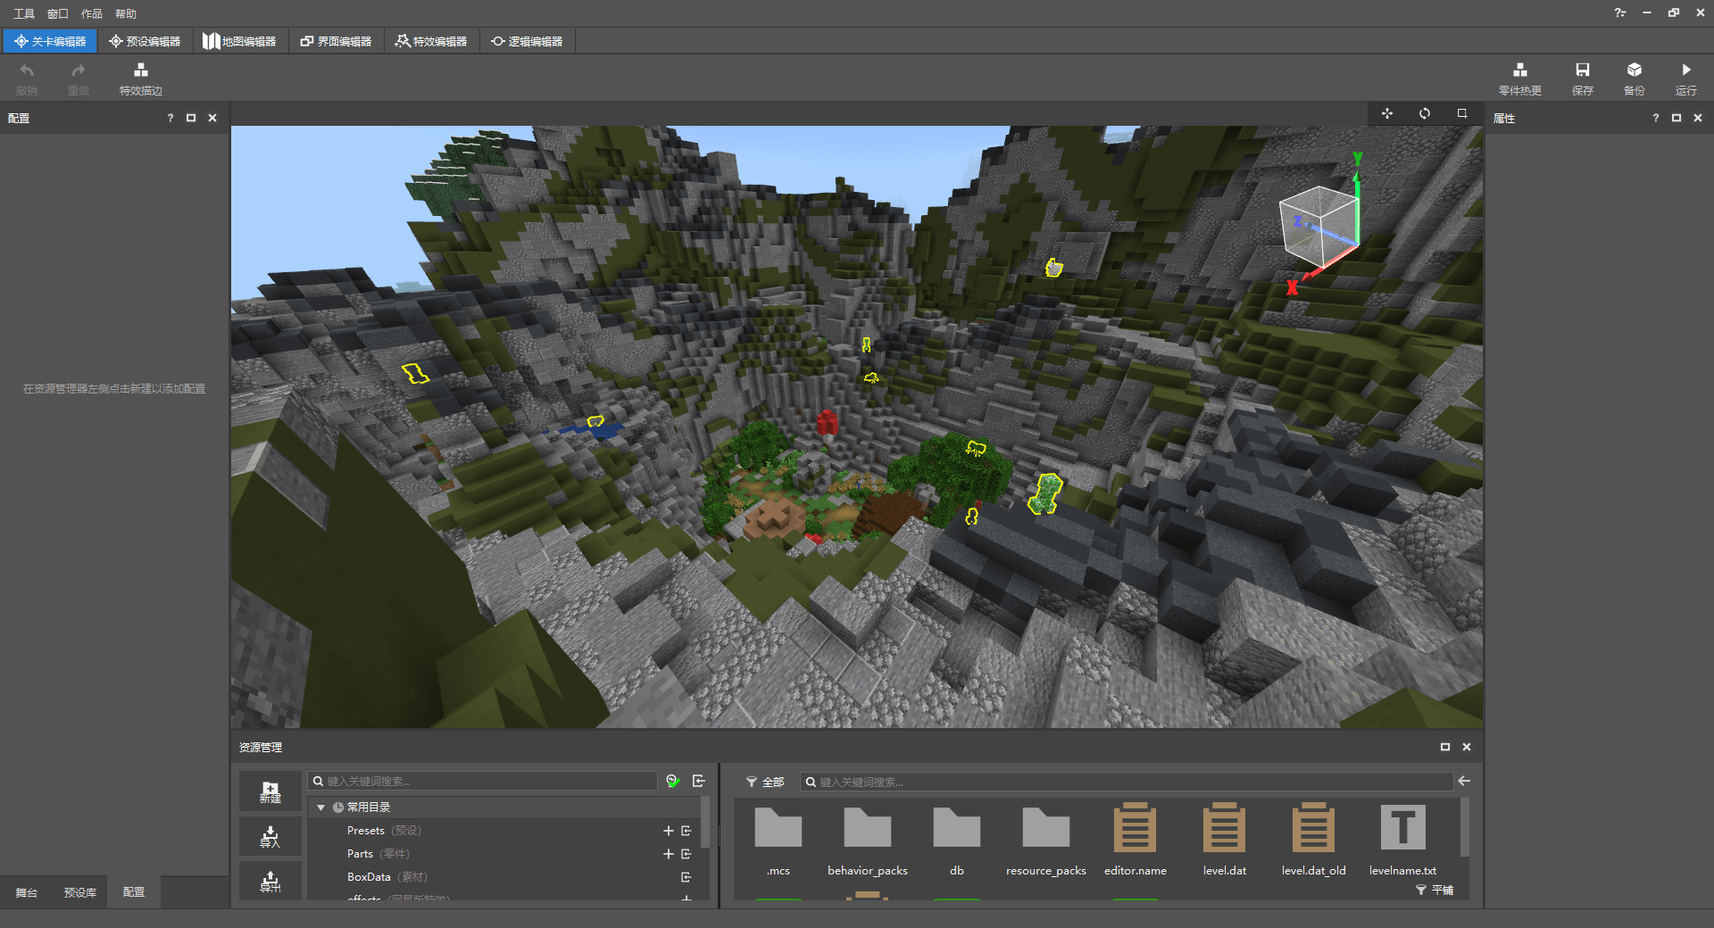Select the BoxData (素材) tree row
This screenshot has height=928, width=1714.
click(504, 877)
